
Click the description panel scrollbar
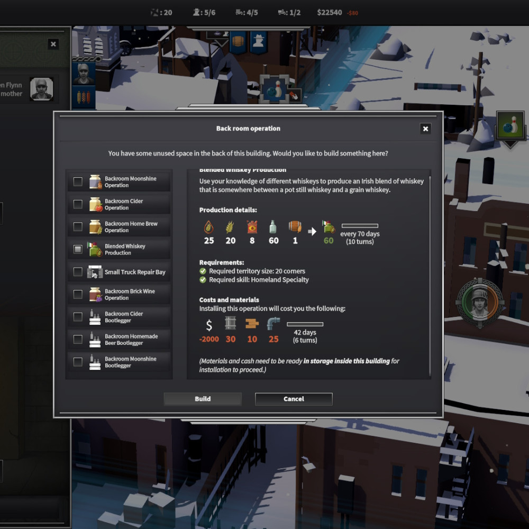tap(430, 275)
